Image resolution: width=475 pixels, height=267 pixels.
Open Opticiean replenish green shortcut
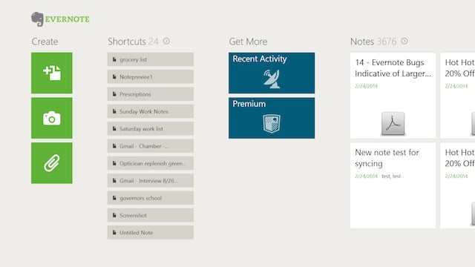tap(151, 163)
